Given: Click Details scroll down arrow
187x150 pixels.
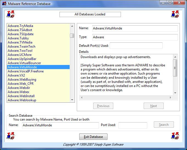Looking at the screenshot, I should [175, 93].
